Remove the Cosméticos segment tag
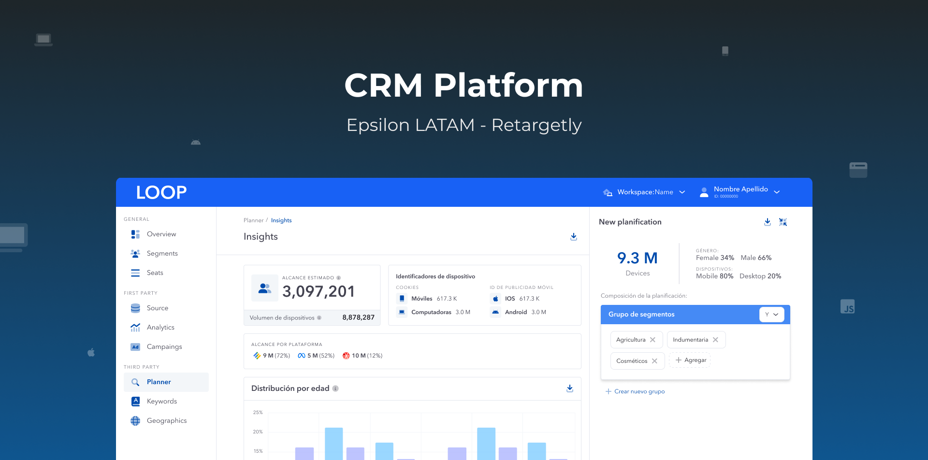Screen dimensions: 928x460 coord(654,361)
